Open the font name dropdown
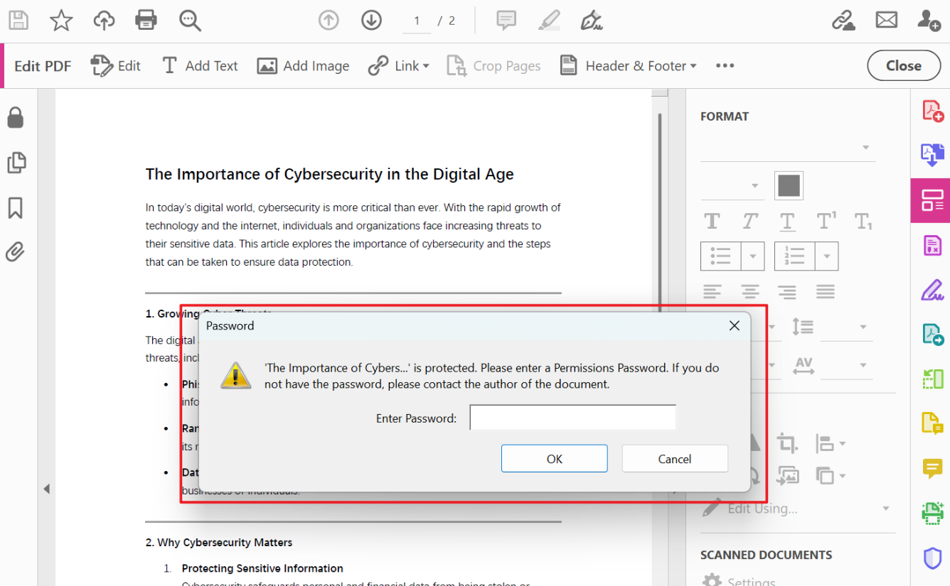This screenshot has width=950, height=586. (787, 148)
